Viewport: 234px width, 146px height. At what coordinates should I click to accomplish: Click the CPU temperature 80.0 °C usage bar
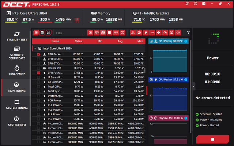pyautogui.click(x=12, y=22)
